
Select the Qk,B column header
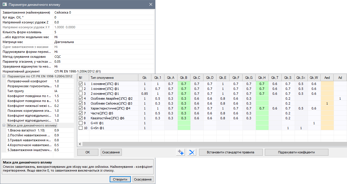(184, 78)
